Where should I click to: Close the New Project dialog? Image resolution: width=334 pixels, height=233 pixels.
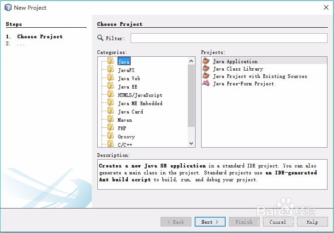pos(326,7)
